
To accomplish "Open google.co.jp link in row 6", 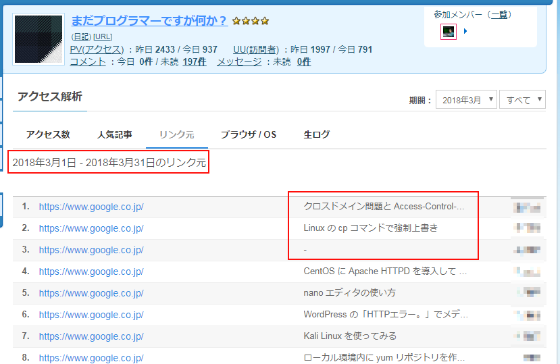I will pyautogui.click(x=91, y=315).
